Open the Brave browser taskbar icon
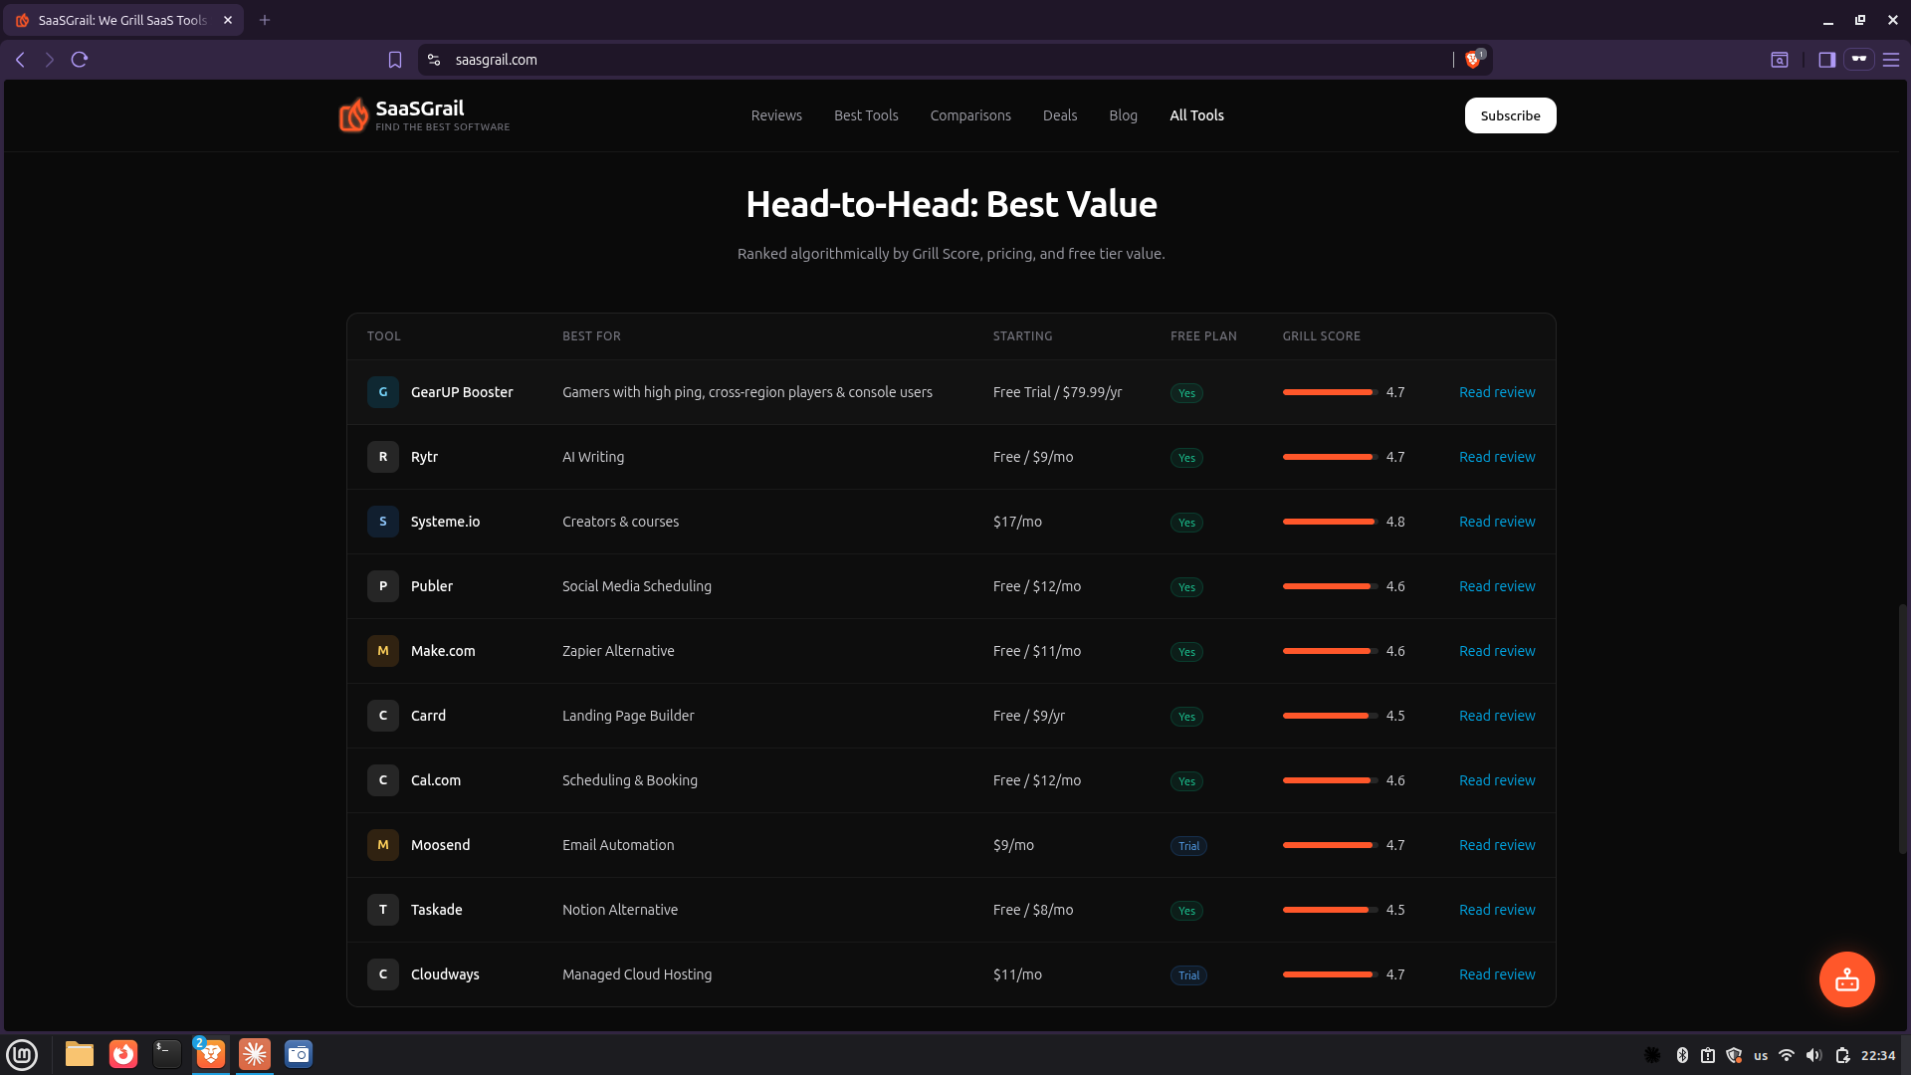 coord(211,1054)
